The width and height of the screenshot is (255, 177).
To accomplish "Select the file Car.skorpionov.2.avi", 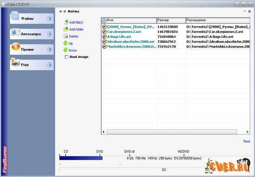I will tap(124, 31).
